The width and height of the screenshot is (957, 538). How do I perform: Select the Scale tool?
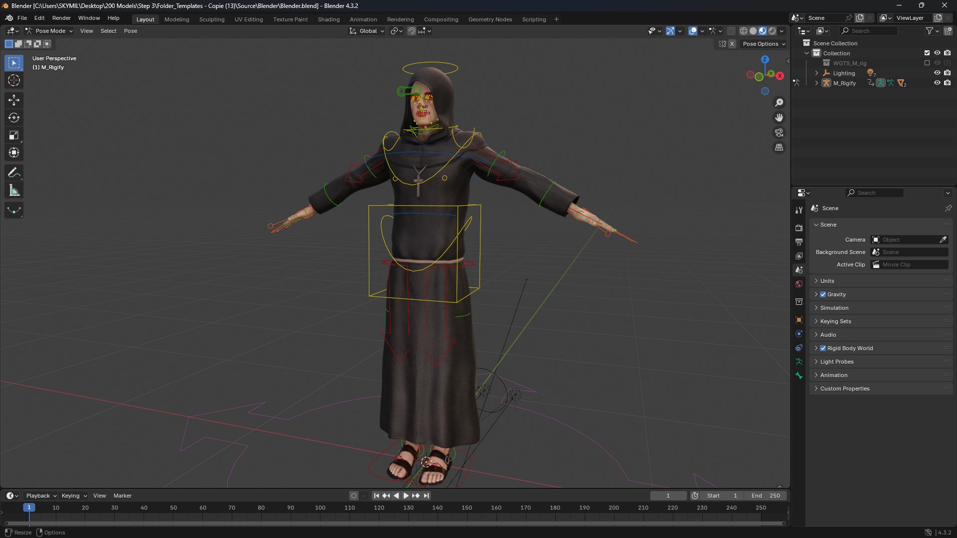click(x=14, y=135)
